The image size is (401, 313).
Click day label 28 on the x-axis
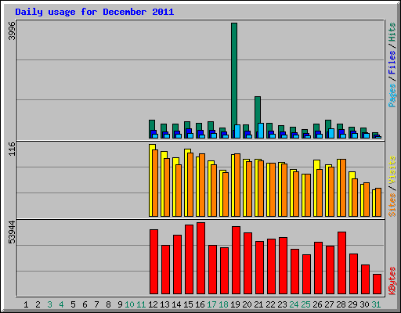[341, 304]
